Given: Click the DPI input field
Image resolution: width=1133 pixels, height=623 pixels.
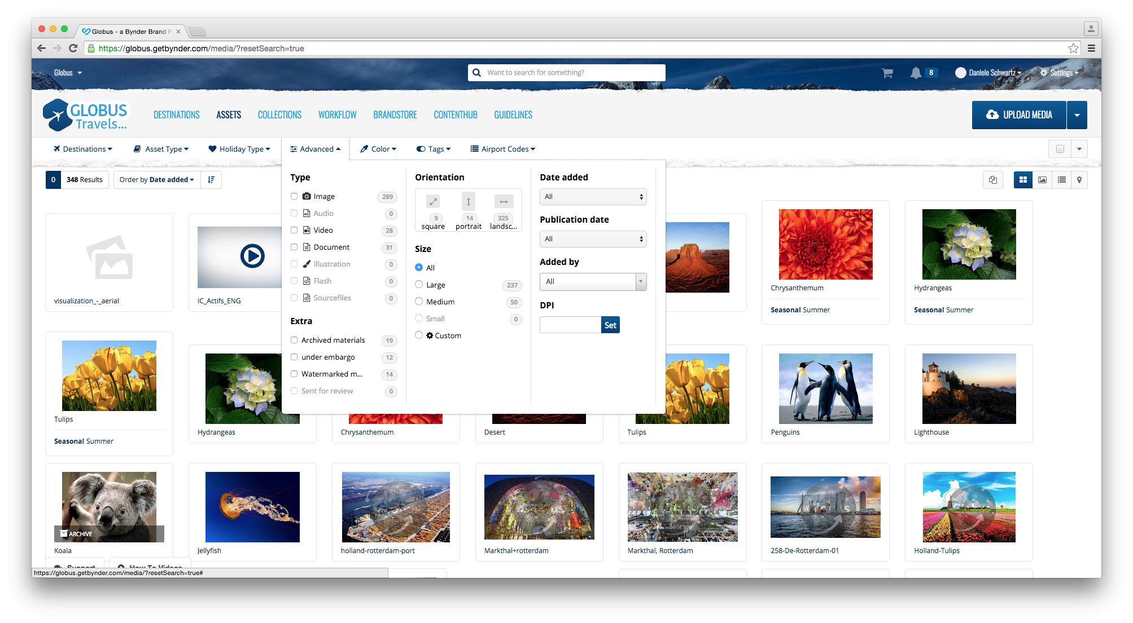Looking at the screenshot, I should [x=570, y=325].
